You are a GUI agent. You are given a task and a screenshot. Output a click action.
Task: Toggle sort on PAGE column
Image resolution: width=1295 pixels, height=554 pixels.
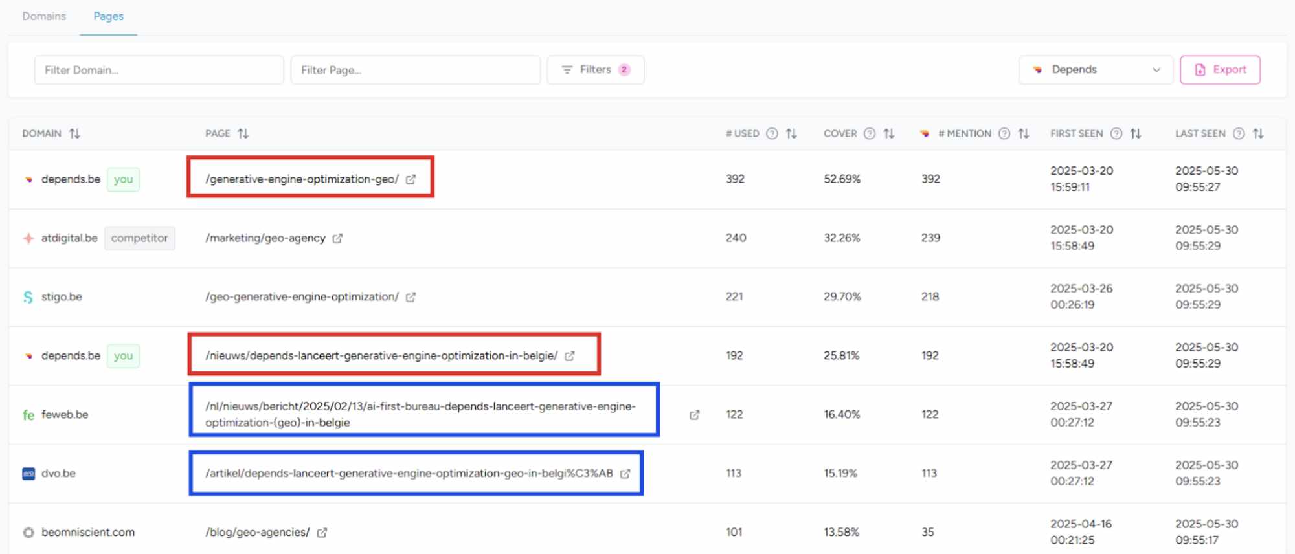243,133
